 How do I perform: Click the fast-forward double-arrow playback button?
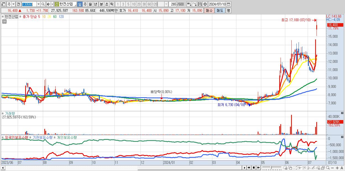coord(258,168)
